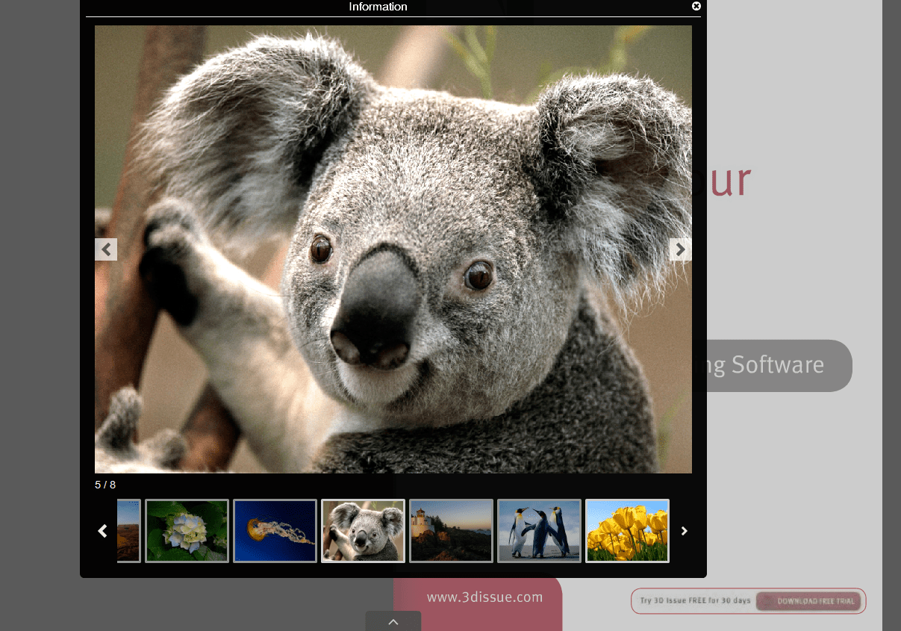Select the yellow tulips thumbnail
Image resolution: width=901 pixels, height=631 pixels.
point(627,530)
